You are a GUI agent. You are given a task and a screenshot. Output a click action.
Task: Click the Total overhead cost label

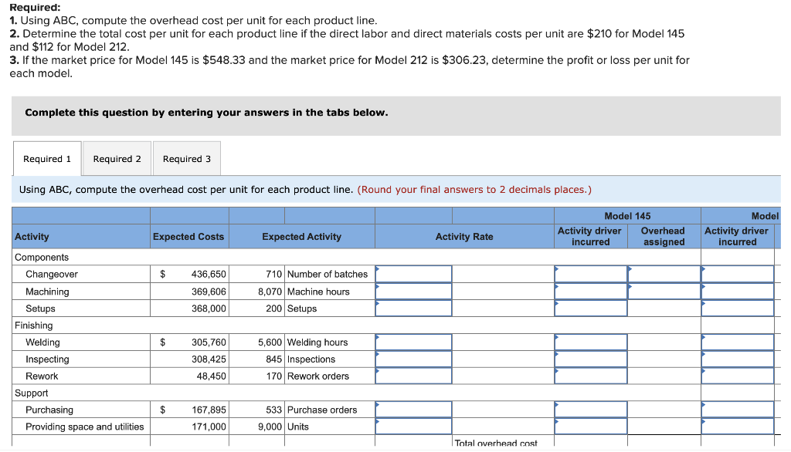click(x=496, y=443)
